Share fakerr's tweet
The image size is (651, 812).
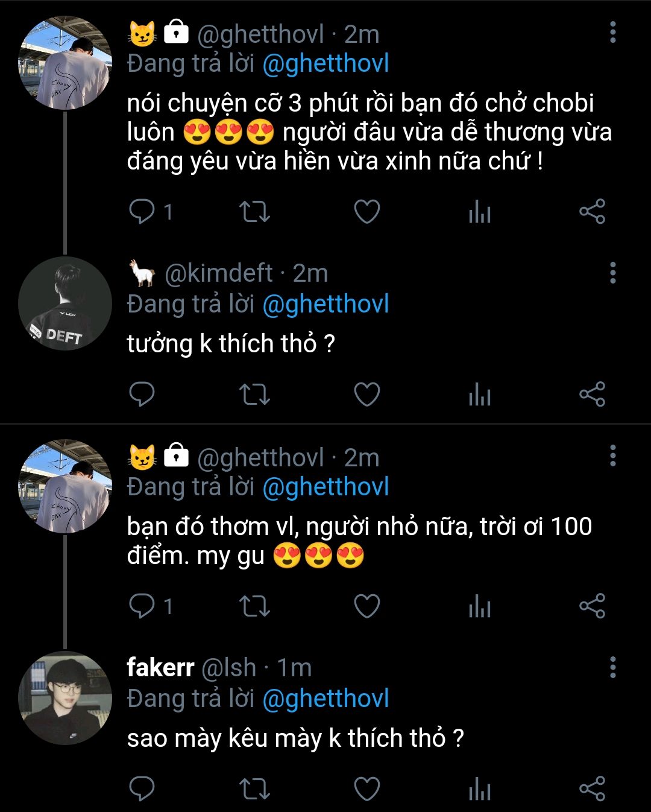tap(591, 788)
